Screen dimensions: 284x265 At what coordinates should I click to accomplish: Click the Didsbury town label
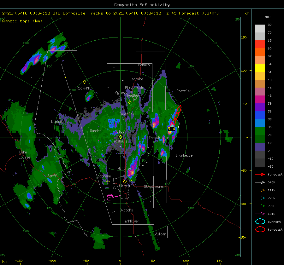(119, 141)
